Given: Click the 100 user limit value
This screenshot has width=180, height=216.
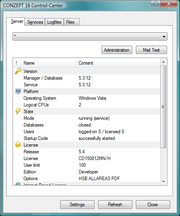Looking at the screenshot, I should [x=82, y=165].
